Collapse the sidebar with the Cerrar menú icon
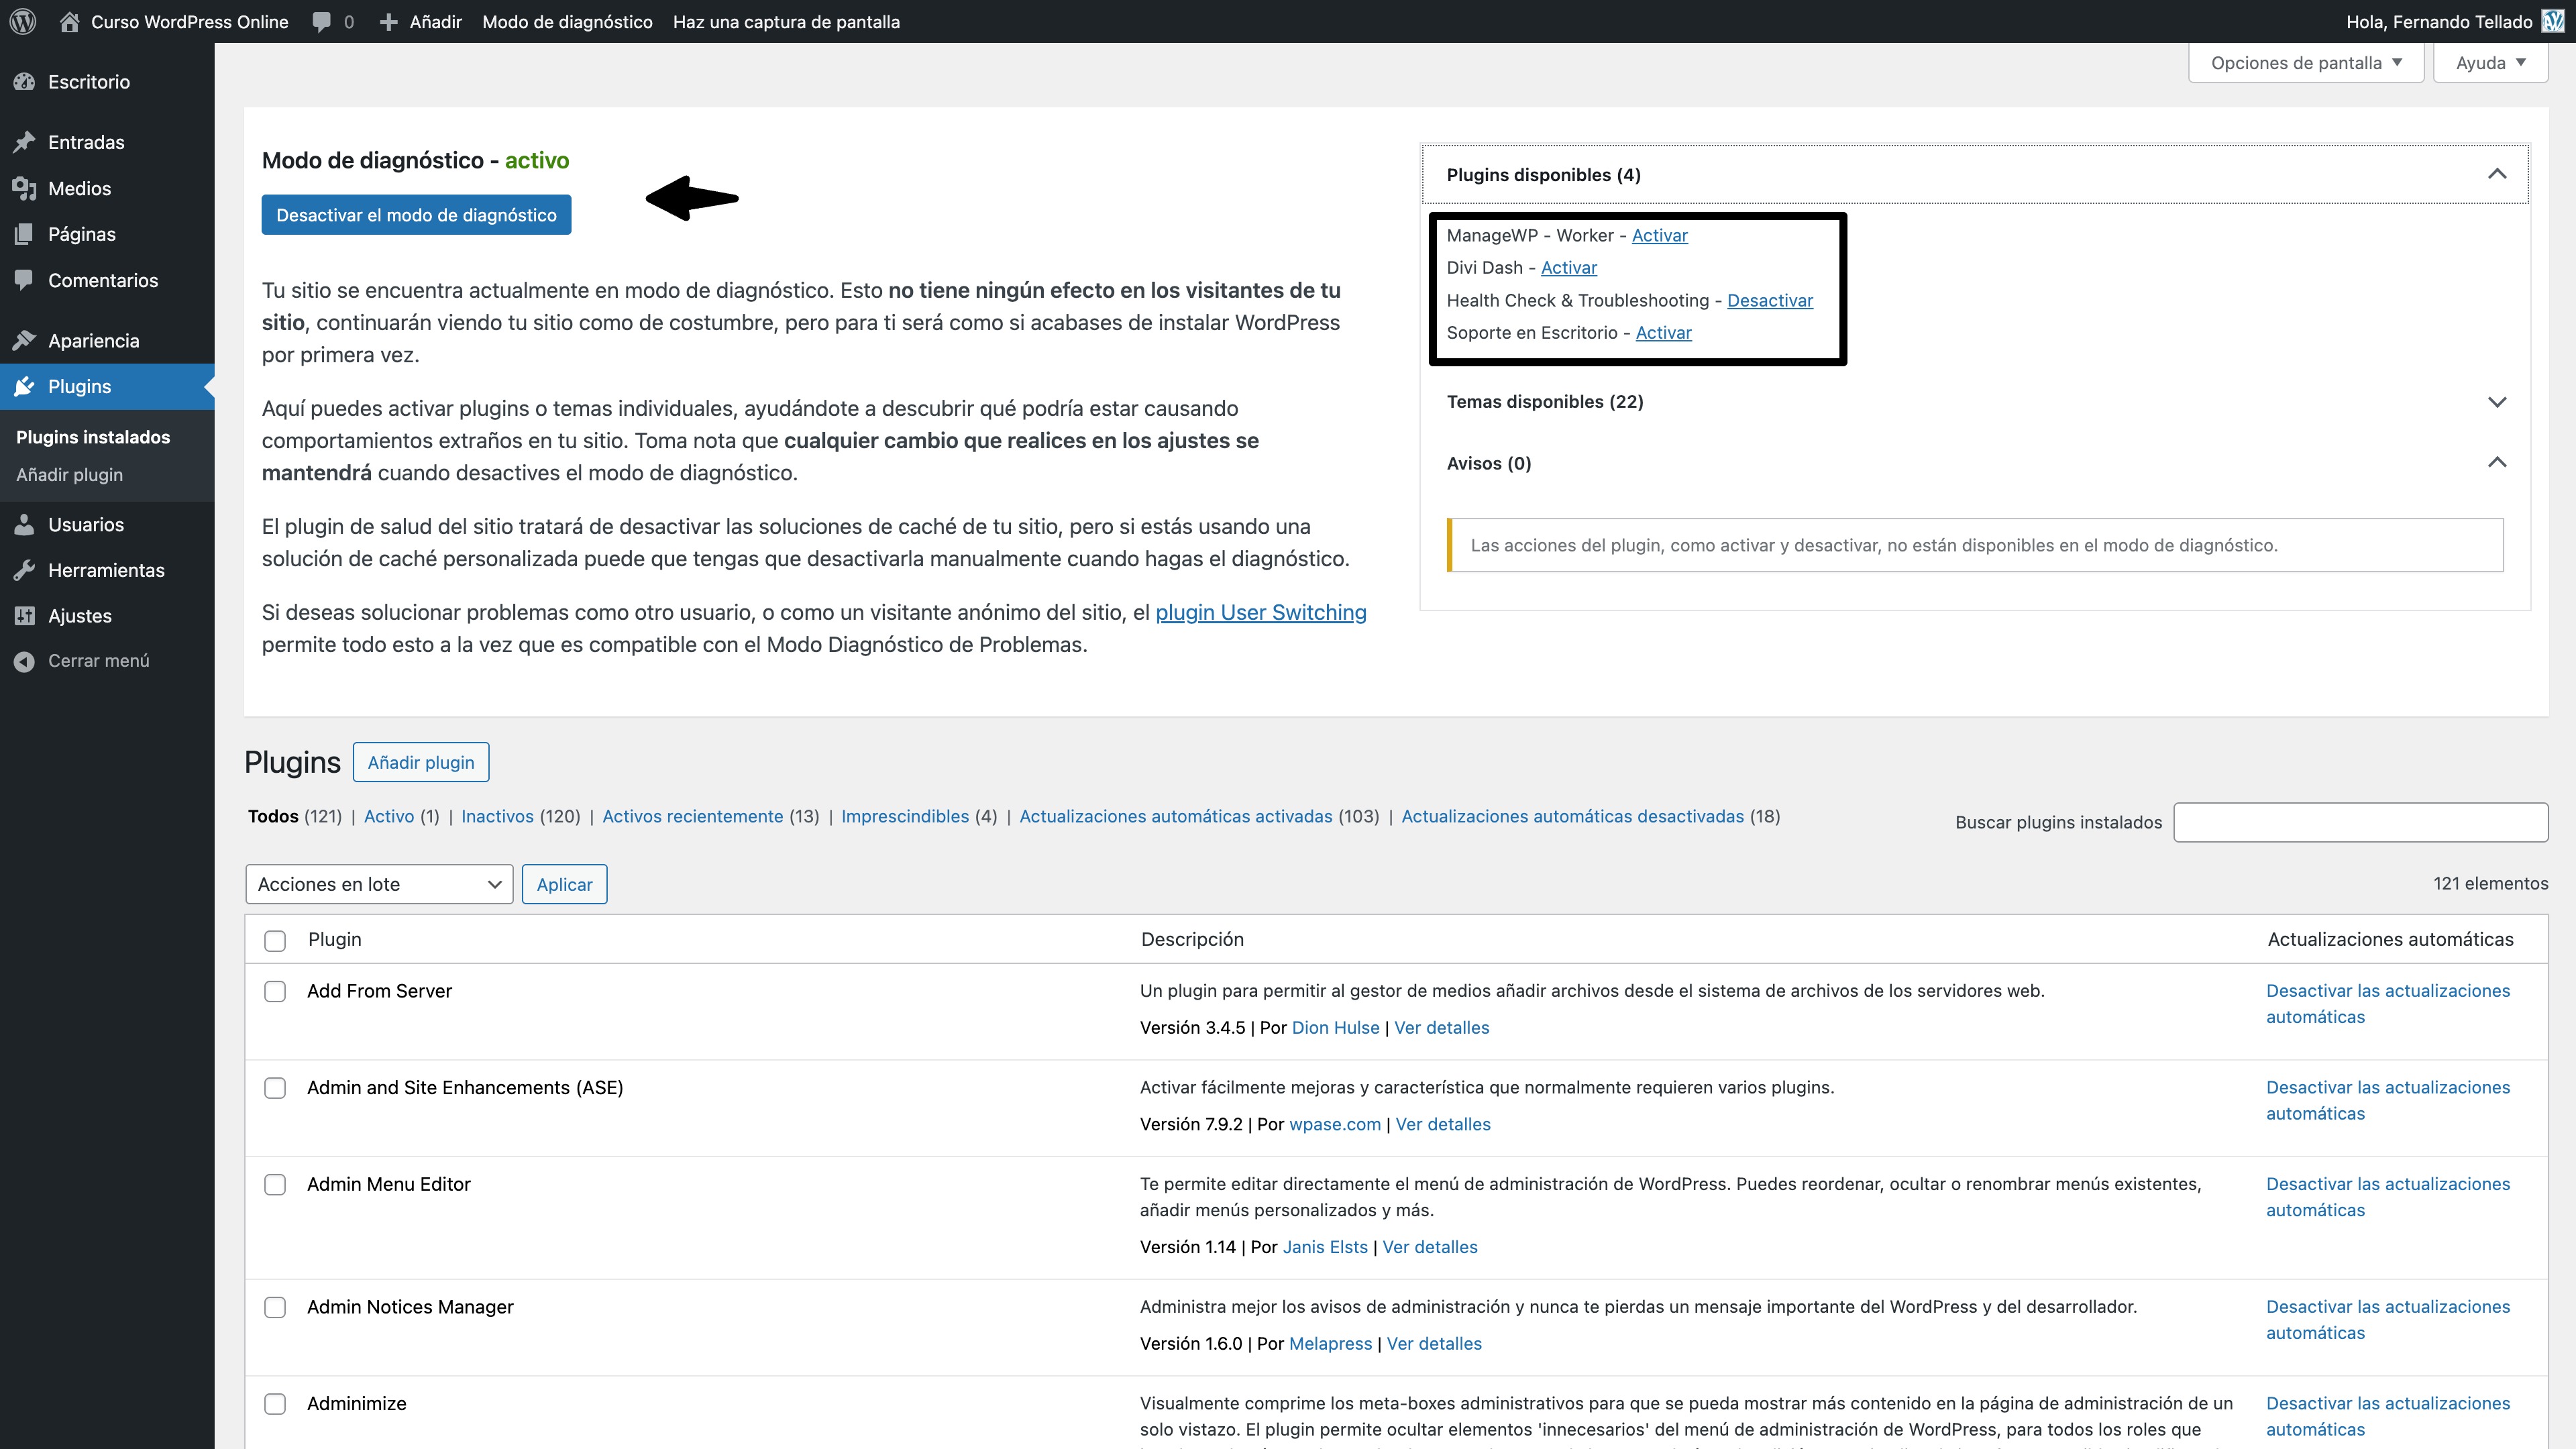The width and height of the screenshot is (2576, 1449). coord(24,661)
